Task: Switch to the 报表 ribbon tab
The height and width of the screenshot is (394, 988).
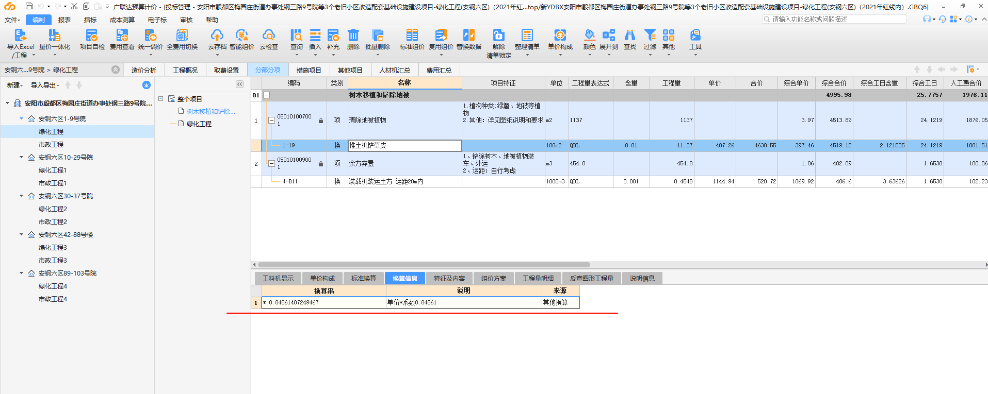Action: 64,20
